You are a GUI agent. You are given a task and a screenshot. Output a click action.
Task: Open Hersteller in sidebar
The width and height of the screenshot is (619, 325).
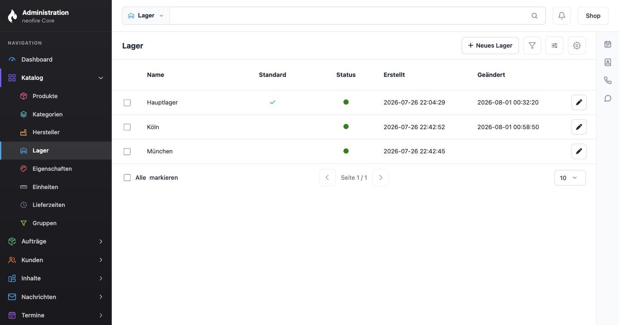pos(56,132)
